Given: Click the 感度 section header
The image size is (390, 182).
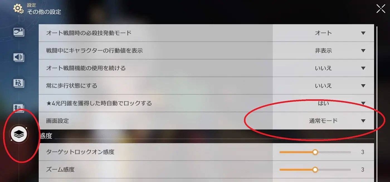Looking at the screenshot, I should tap(46, 136).
